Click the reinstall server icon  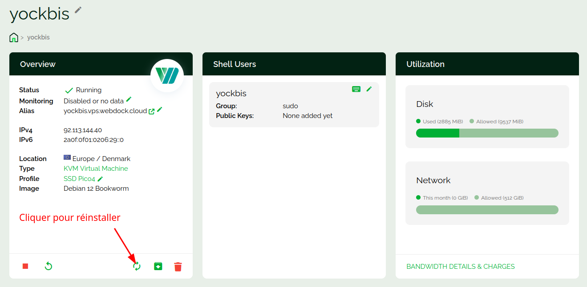click(x=137, y=266)
